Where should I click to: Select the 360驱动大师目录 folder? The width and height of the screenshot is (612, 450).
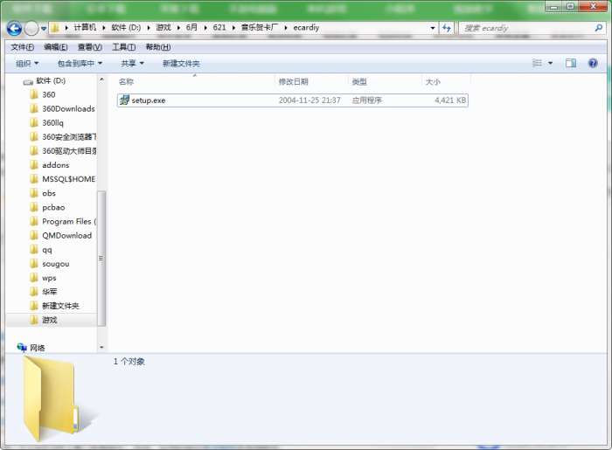pos(69,151)
